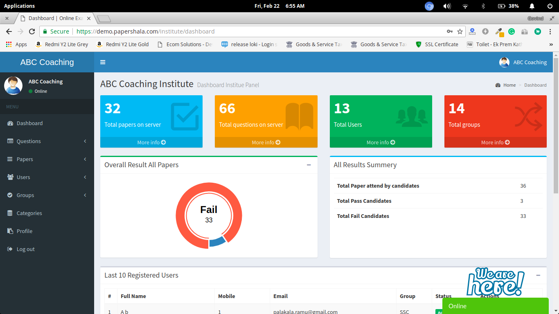Image resolution: width=559 pixels, height=314 pixels.
Task: Collapse the Last 10 Registered Users panel
Action: 538,275
